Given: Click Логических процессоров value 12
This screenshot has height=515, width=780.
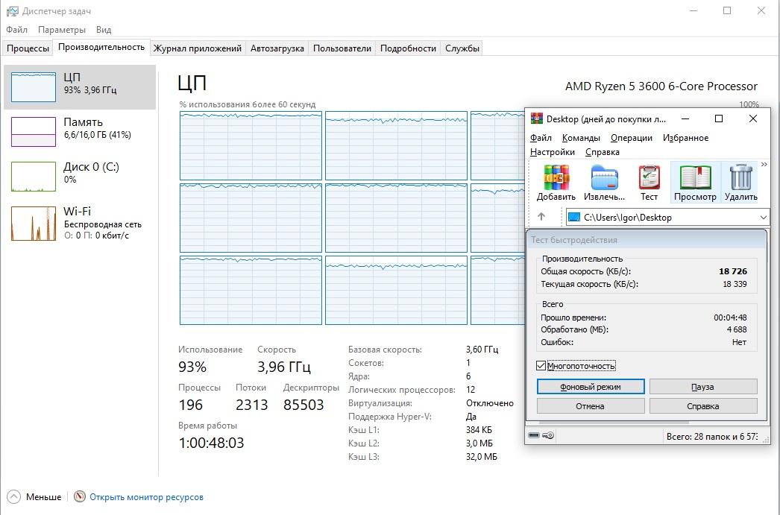Looking at the screenshot, I should point(471,390).
